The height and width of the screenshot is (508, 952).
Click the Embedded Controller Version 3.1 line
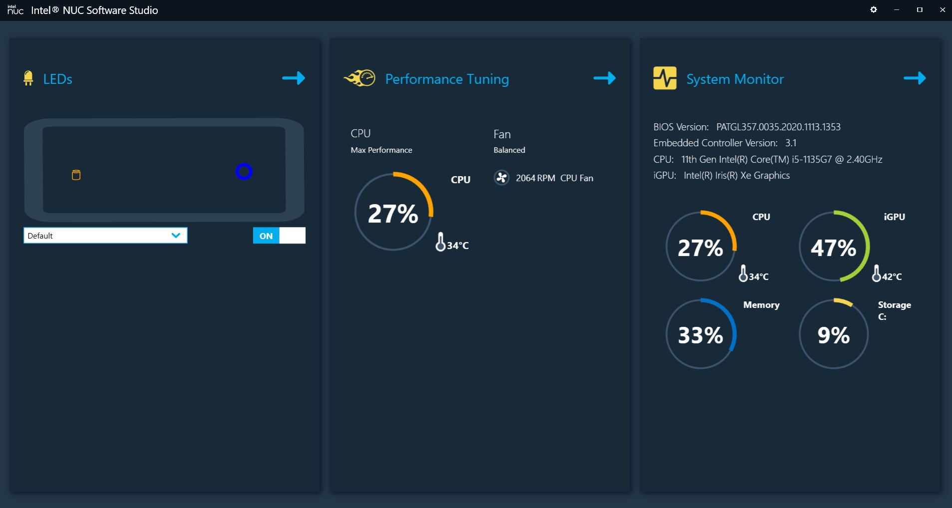(x=725, y=143)
